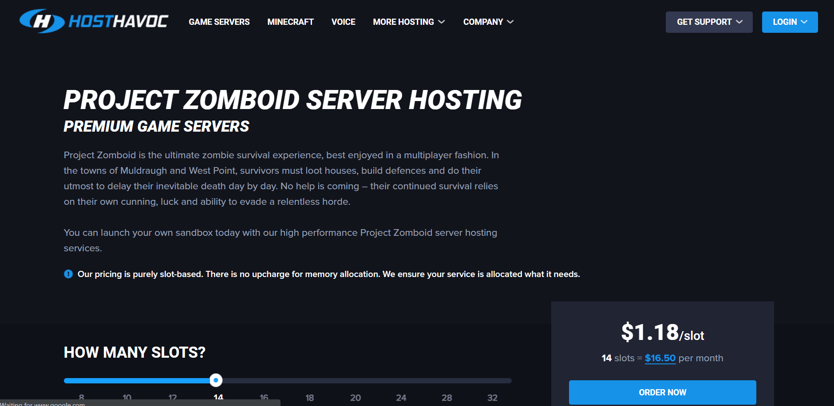Expand the More Hosting dropdown

409,22
